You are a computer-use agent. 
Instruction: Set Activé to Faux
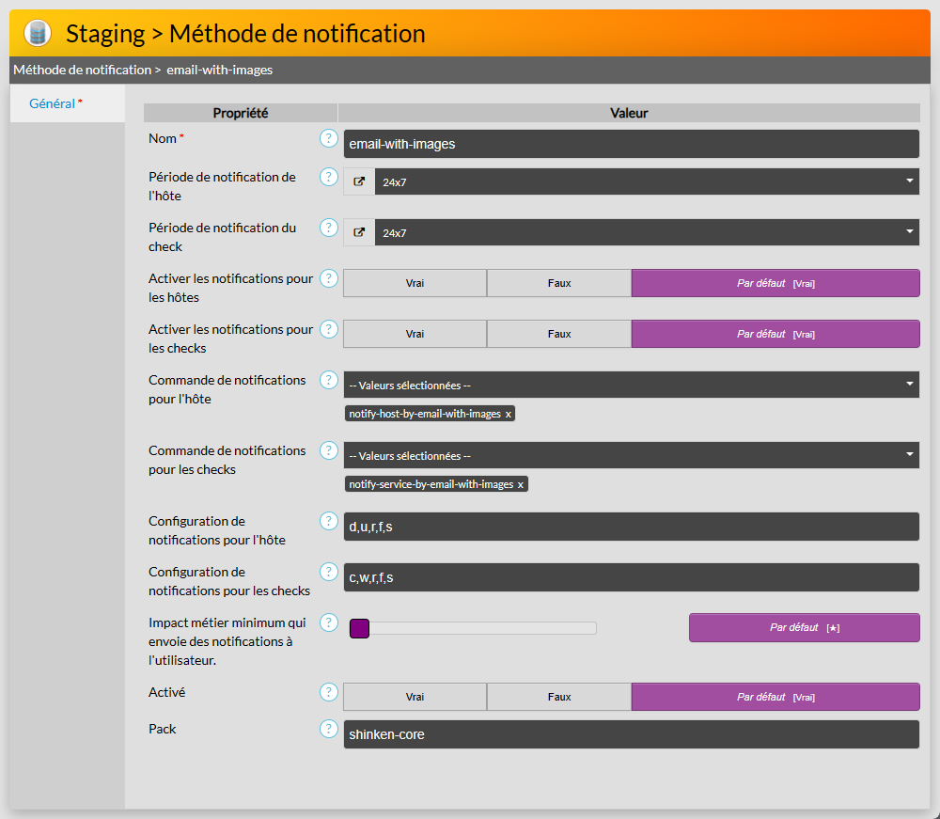click(558, 697)
